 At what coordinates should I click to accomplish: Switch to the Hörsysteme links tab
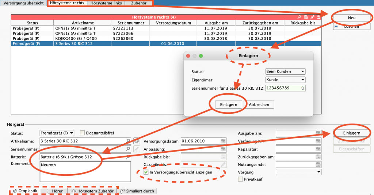click(x=106, y=3)
